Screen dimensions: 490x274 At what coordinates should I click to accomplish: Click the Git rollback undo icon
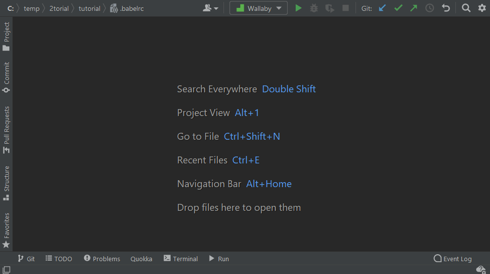click(446, 8)
